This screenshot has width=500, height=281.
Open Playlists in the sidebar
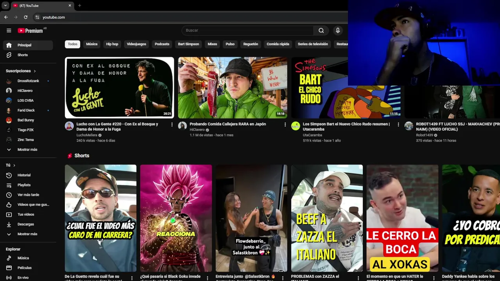[27, 185]
